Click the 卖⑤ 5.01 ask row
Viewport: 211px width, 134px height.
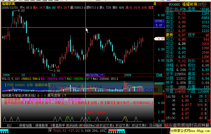tap(188, 14)
